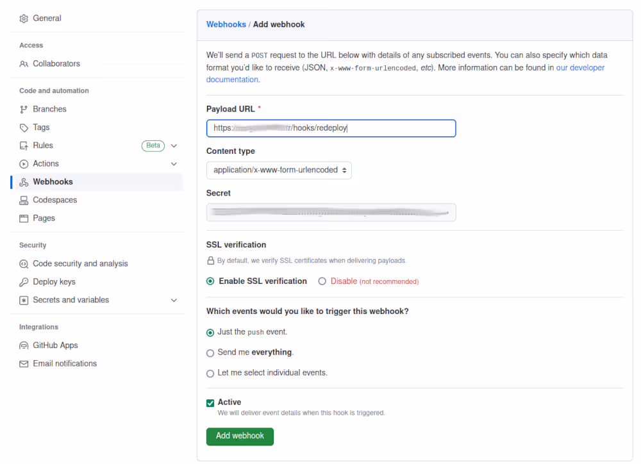Image resolution: width=641 pixels, height=464 pixels.
Task: Open the Content type dropdown
Action: [x=279, y=170]
